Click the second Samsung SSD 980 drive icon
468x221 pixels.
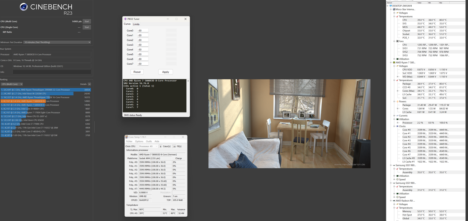coord(394,183)
